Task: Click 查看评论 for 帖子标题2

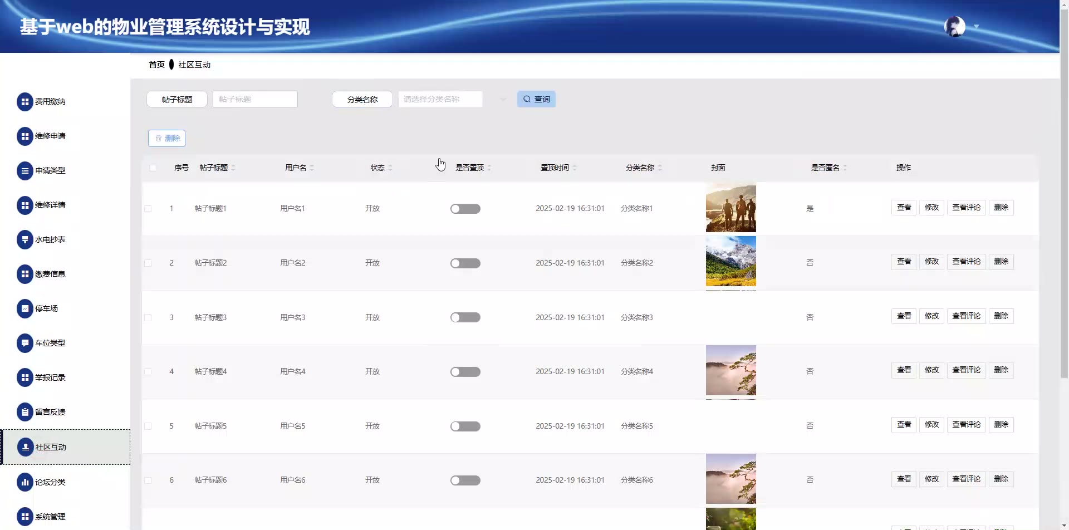Action: tap(966, 262)
